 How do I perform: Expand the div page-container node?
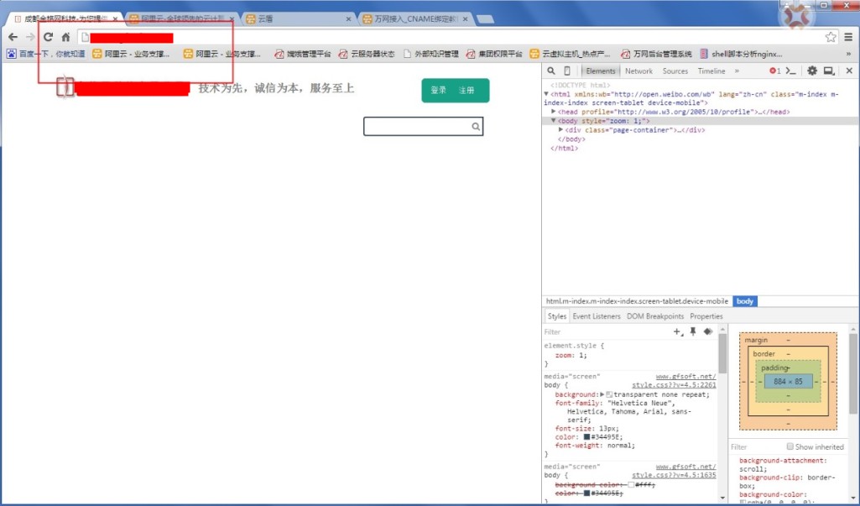[x=560, y=130]
